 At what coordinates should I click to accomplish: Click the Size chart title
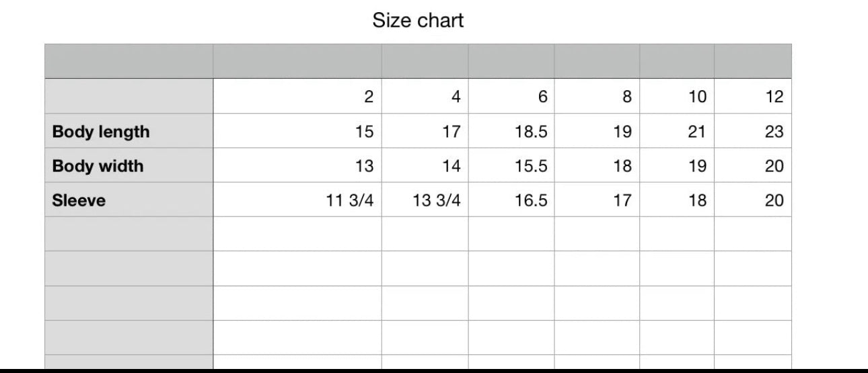click(418, 20)
